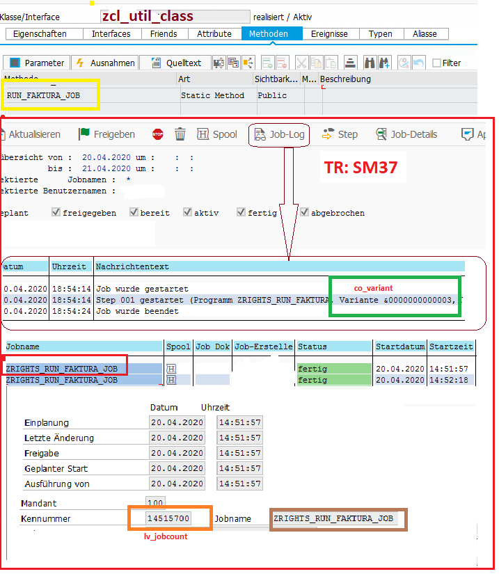Screen dimensions: 499x574
Task: Click the red stop job icon
Action: pyautogui.click(x=157, y=134)
